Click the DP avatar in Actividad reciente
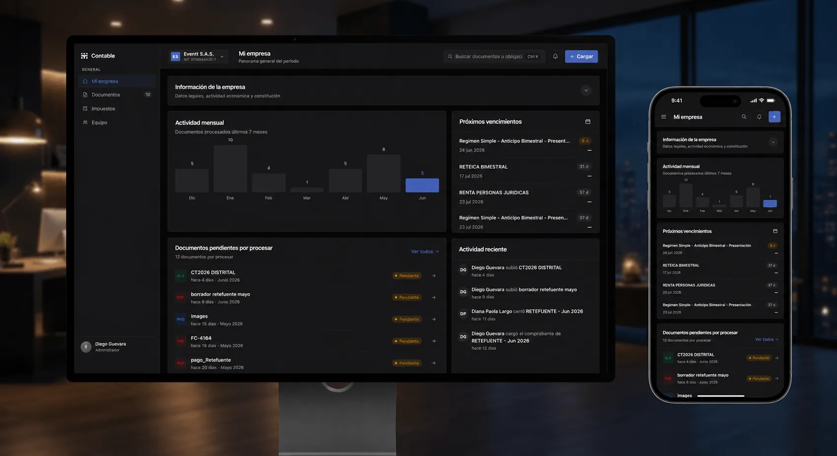837x456 pixels. (463, 314)
